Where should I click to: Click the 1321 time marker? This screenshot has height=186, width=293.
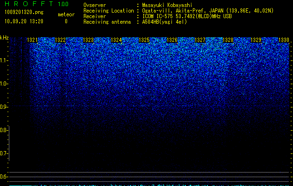click(32, 40)
